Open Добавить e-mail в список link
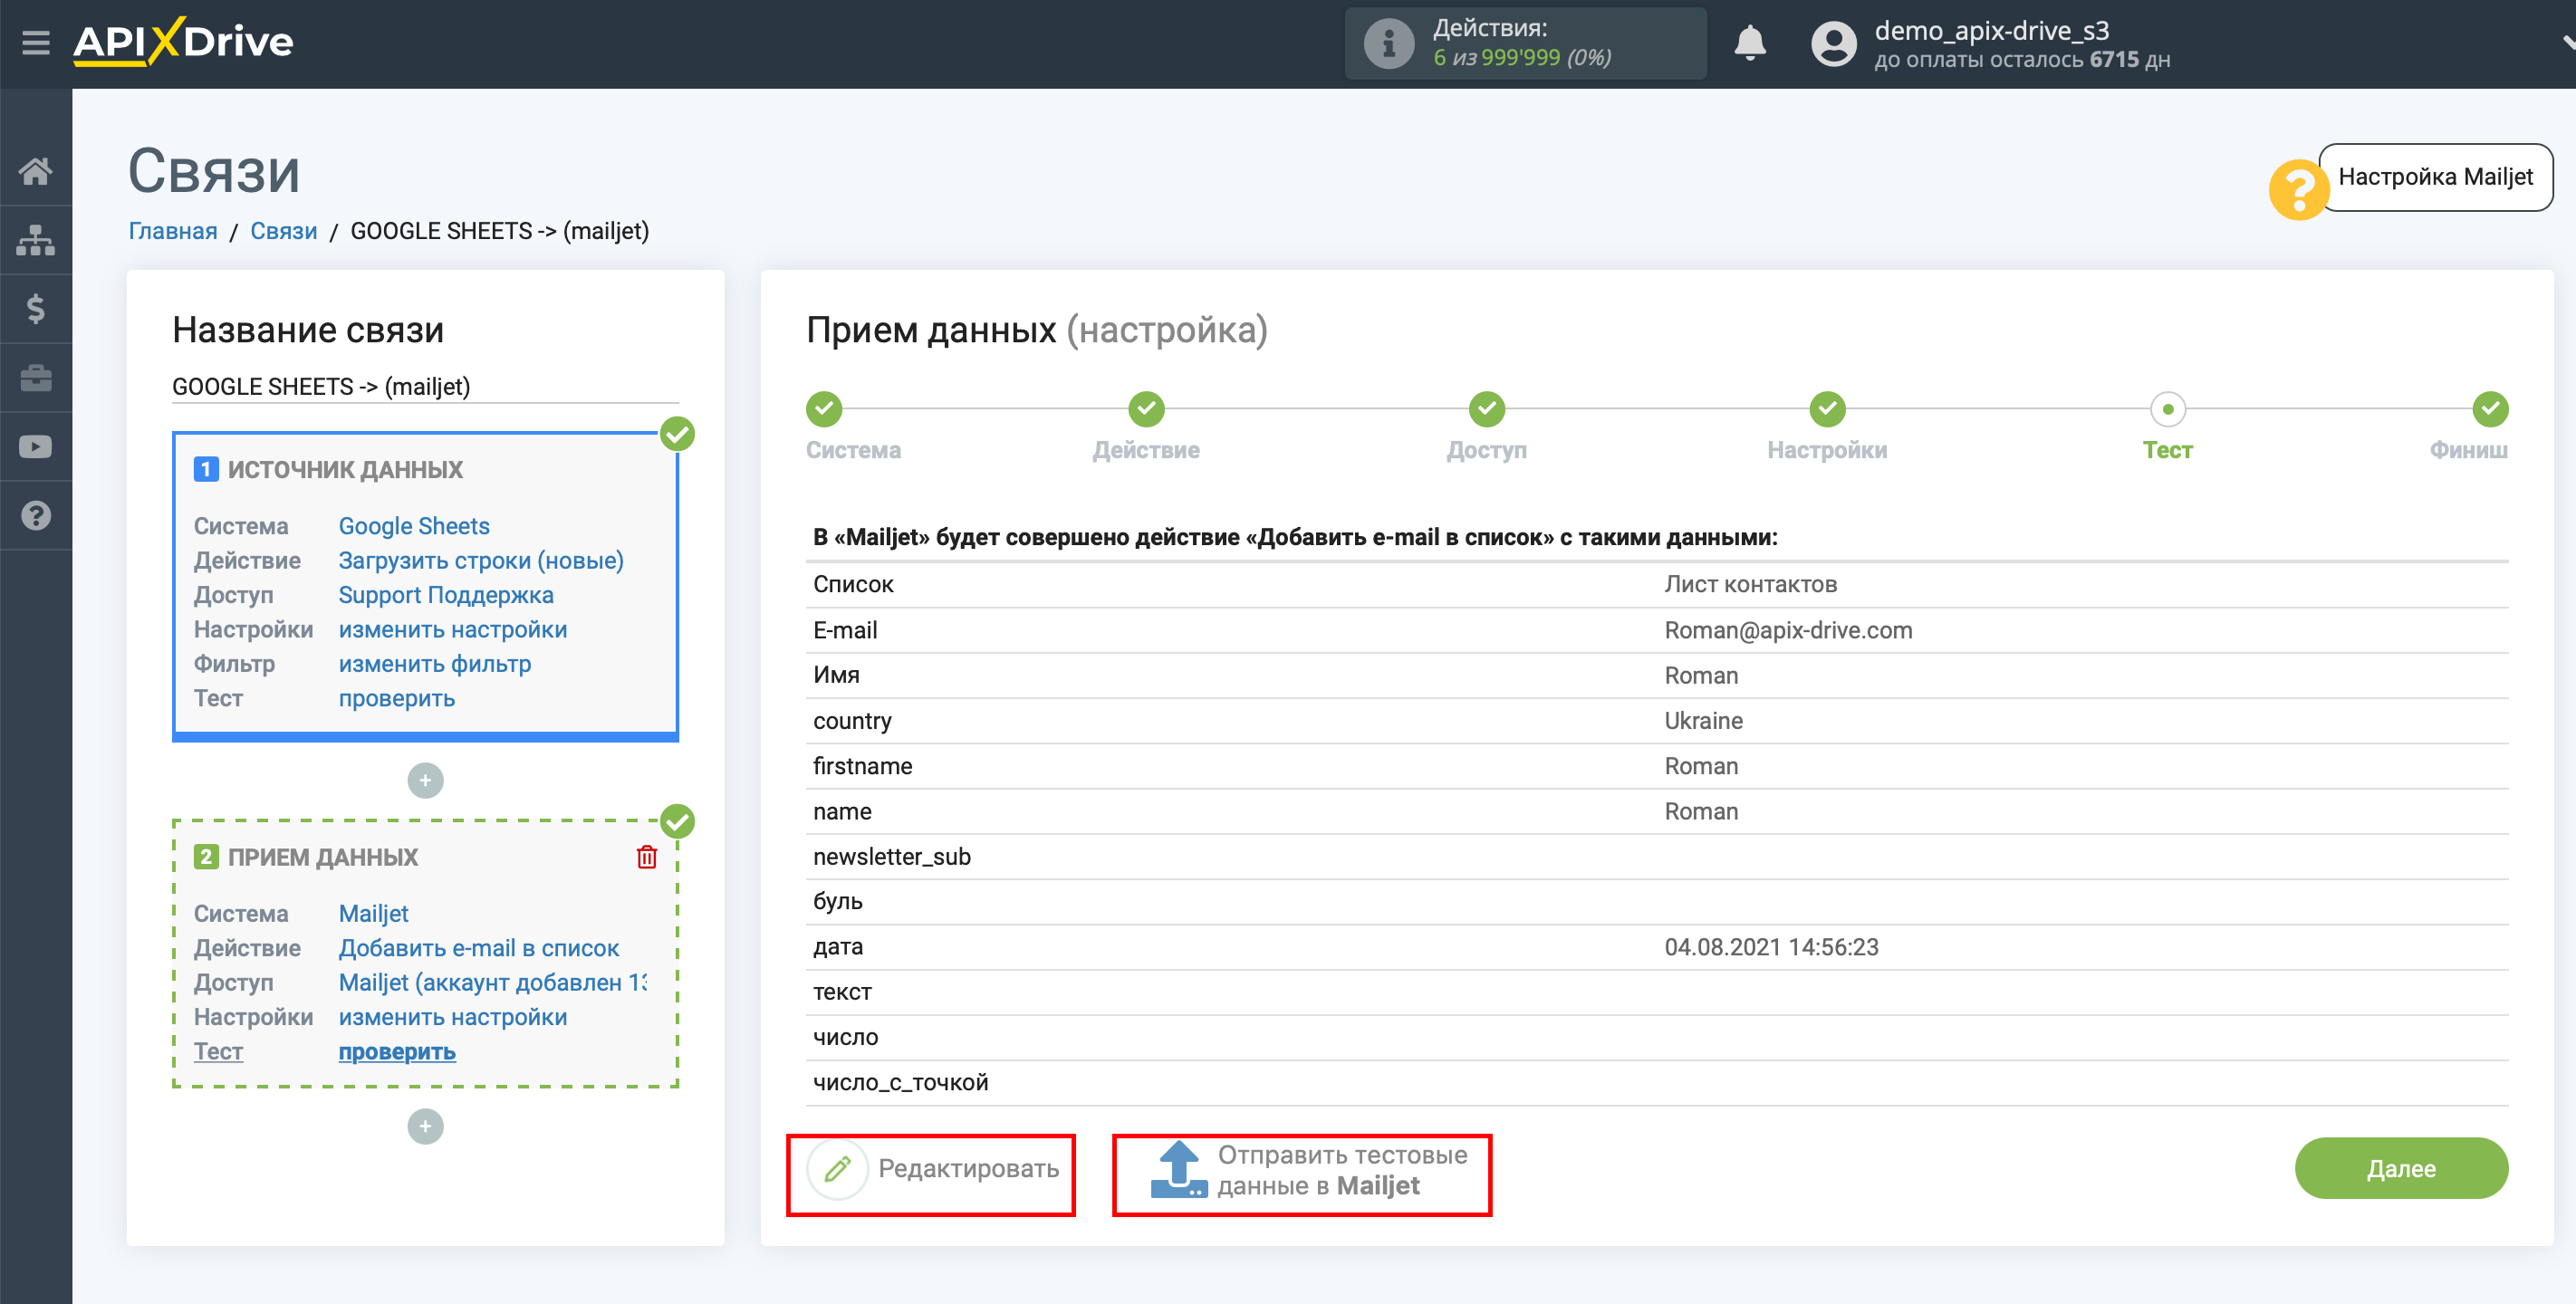Image resolution: width=2576 pixels, height=1304 pixels. coord(479,948)
